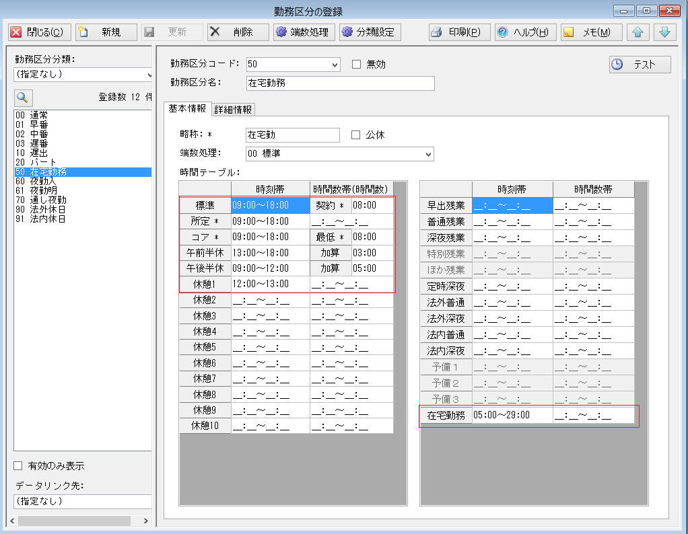Select the 基本情報 tab
688x534 pixels.
187,109
